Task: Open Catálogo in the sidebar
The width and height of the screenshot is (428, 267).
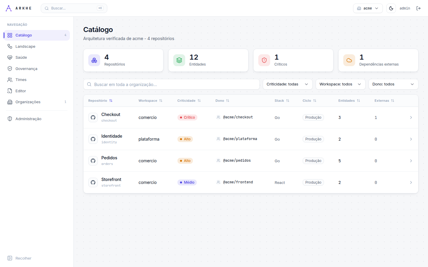Action: click(x=37, y=35)
